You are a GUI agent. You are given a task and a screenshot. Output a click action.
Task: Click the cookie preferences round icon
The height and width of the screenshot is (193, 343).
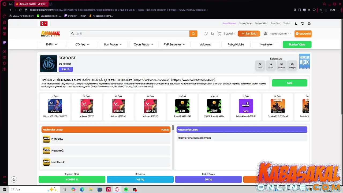(x=14, y=180)
